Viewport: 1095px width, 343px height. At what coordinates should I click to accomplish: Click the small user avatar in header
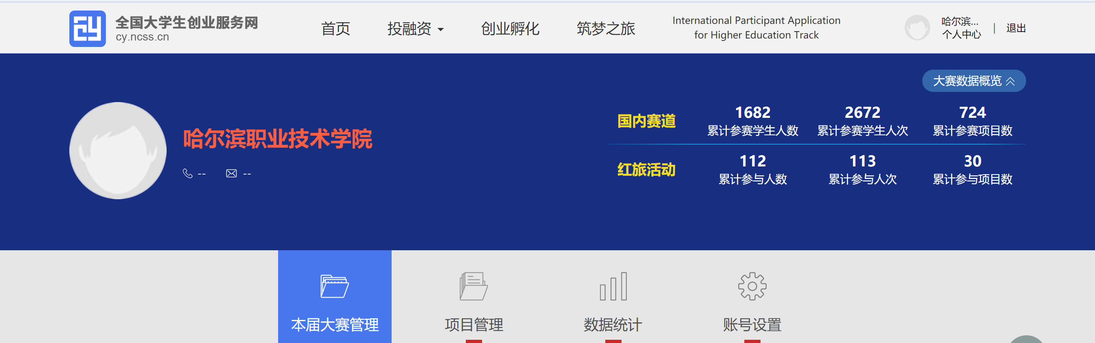click(917, 28)
